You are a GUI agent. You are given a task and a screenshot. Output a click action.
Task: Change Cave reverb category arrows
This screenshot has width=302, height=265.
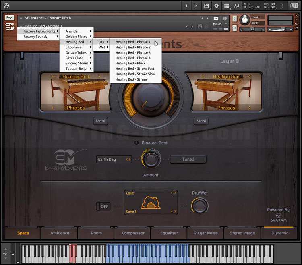(x=174, y=193)
